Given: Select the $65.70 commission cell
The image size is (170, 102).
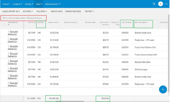Looking at the screenshot, I should (106, 40).
